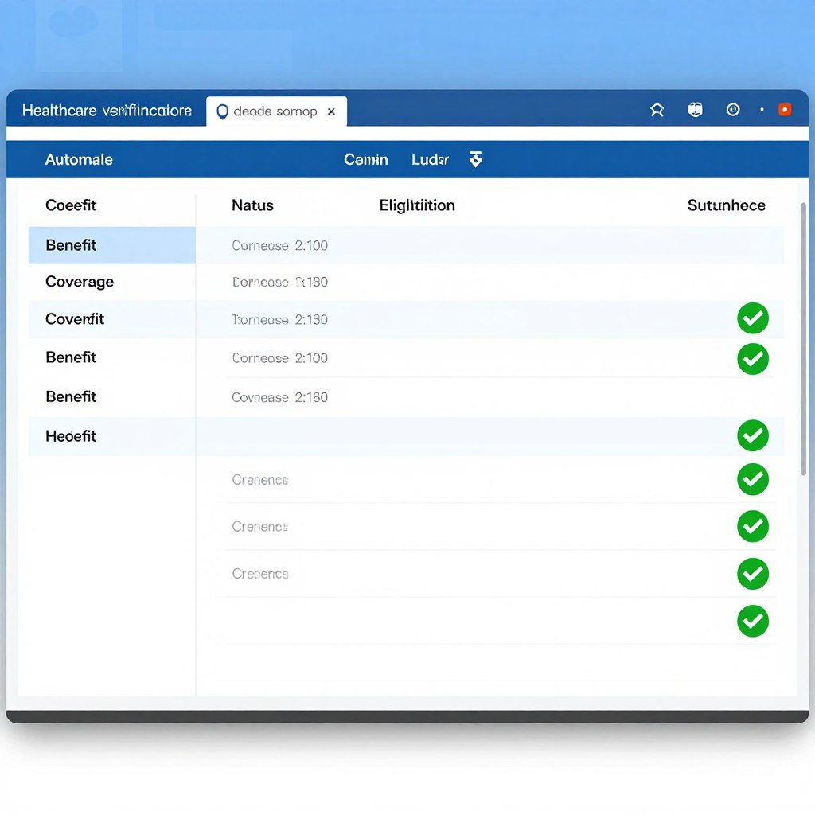Close the 'deade somop' tab
Viewport: 815px width, 815px height.
tap(331, 111)
